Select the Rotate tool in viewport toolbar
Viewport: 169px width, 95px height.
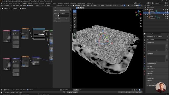(x=74, y=21)
